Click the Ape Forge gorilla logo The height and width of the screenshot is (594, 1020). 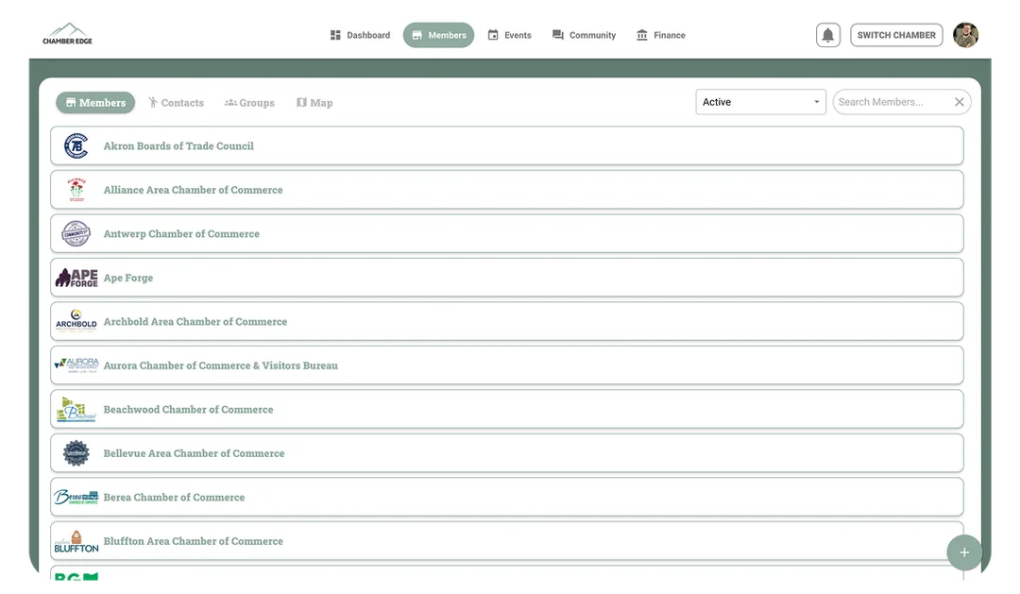[76, 278]
